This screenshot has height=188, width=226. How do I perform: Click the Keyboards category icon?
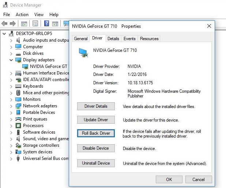pyautogui.click(x=18, y=86)
